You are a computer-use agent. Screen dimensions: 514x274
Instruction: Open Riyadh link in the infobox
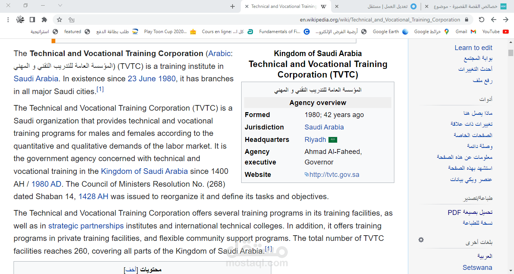(x=315, y=140)
